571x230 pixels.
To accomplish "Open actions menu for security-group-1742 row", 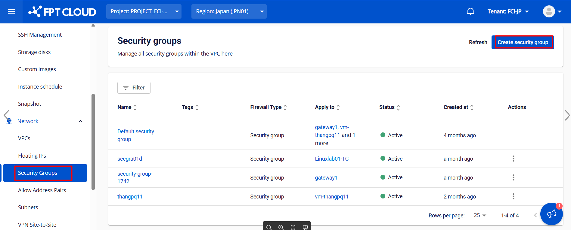I will coord(513,177).
